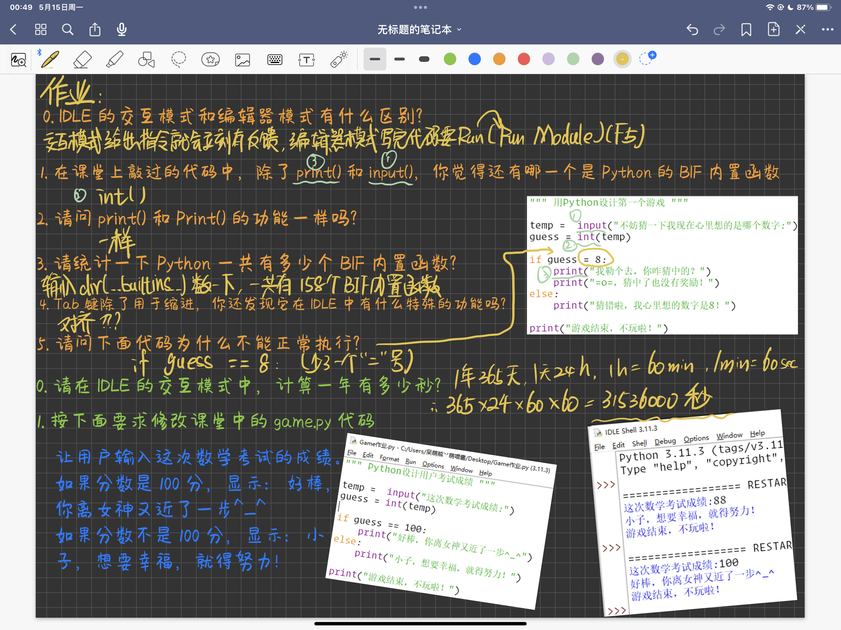The width and height of the screenshot is (841, 630).
Task: Insert an image with the Image tool
Action: (x=243, y=60)
